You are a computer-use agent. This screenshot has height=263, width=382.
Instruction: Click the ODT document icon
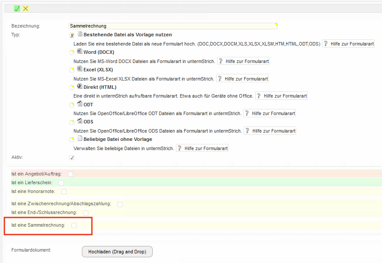80,104
